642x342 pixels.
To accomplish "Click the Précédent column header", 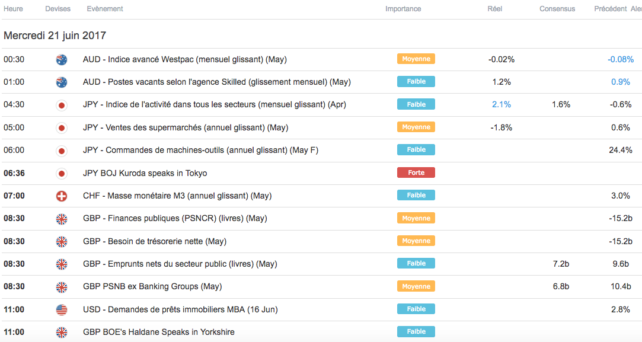I will (x=610, y=9).
